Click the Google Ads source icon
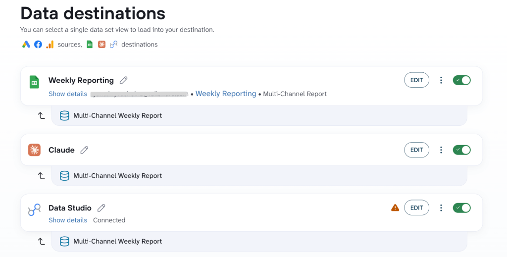 tap(26, 45)
